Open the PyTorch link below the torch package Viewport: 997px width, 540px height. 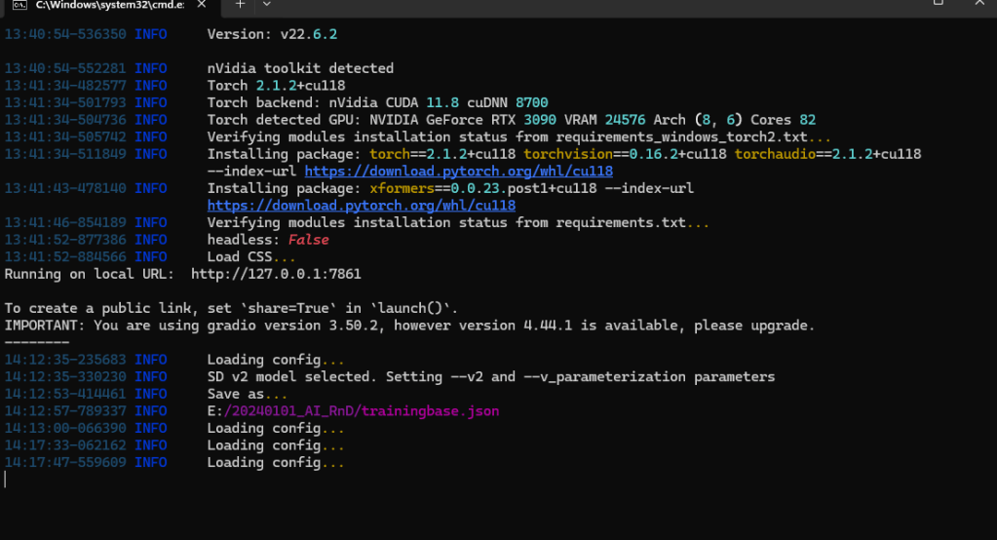[410, 172]
